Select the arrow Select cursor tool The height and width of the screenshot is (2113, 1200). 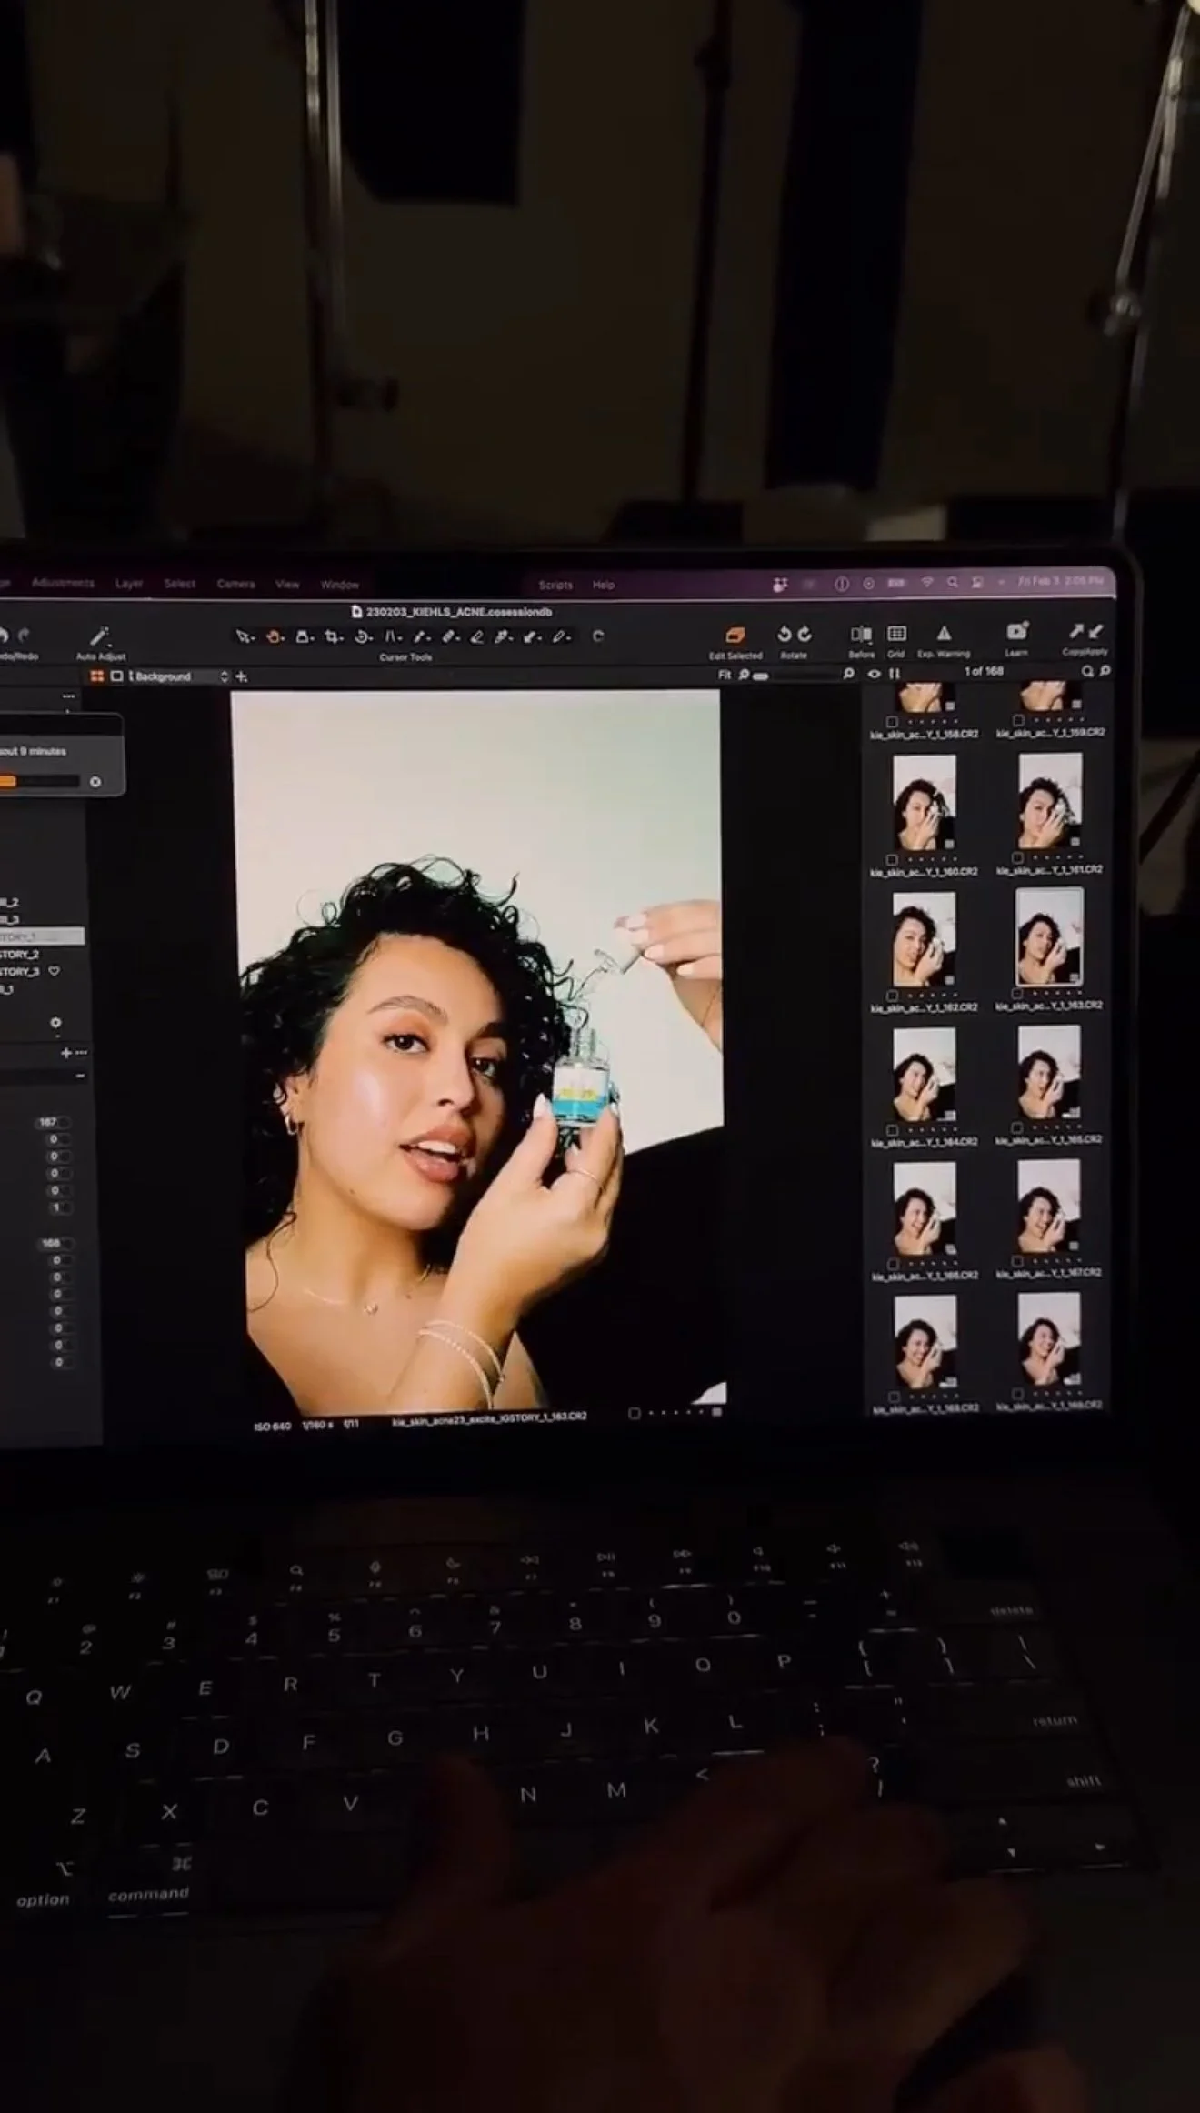click(243, 636)
